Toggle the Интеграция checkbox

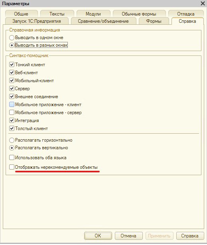[12, 121]
